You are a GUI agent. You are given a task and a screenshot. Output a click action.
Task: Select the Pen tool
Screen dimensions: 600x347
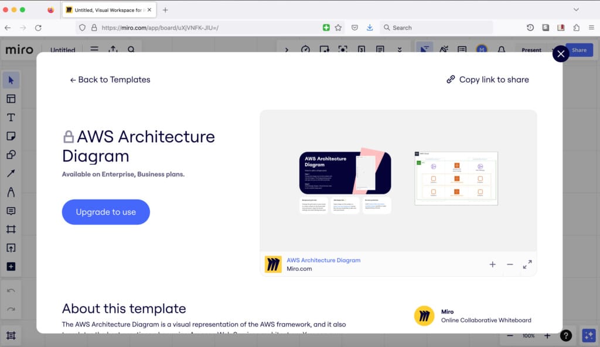(11, 192)
